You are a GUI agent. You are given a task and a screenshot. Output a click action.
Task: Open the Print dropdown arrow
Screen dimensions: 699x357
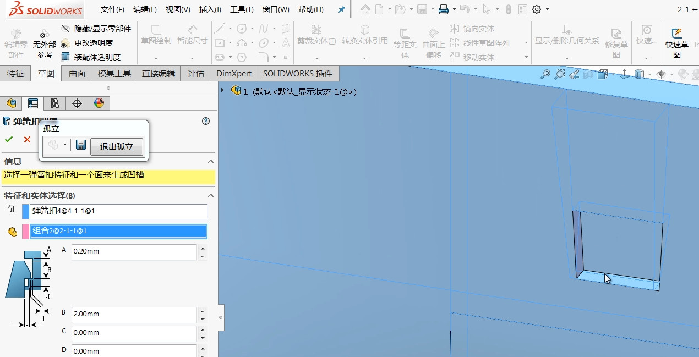[x=454, y=9]
